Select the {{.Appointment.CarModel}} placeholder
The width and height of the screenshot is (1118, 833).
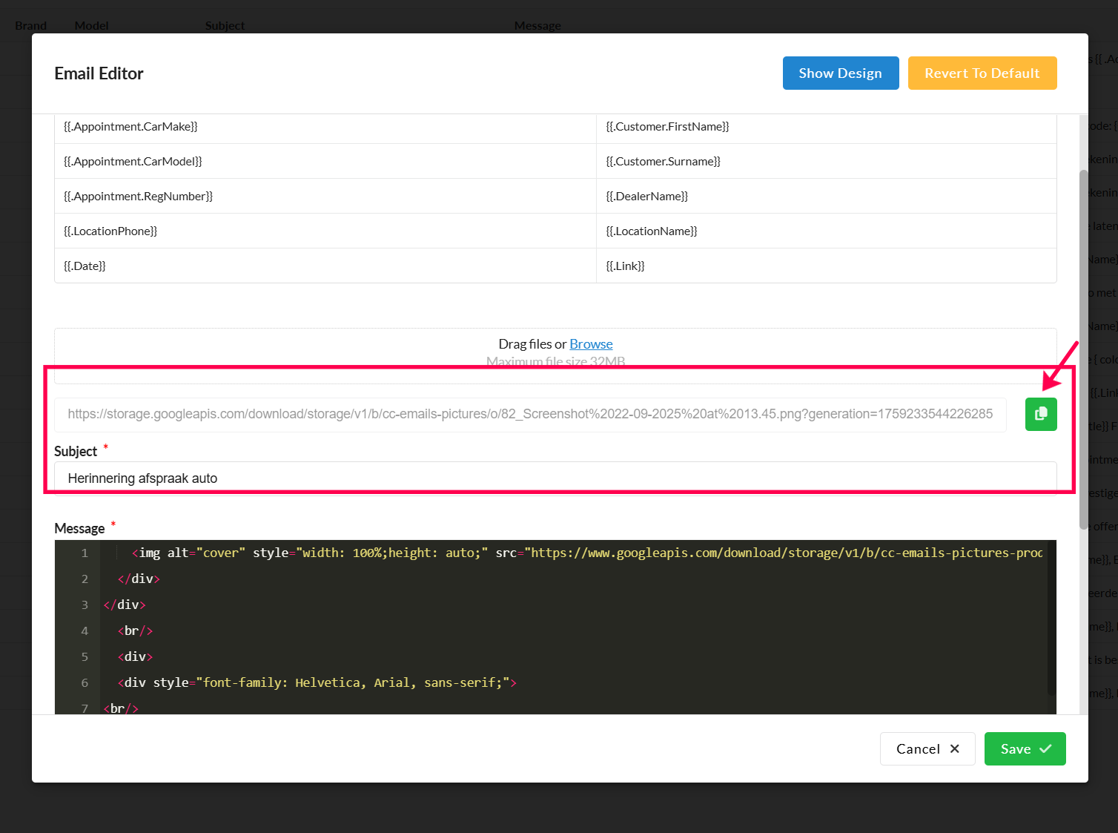point(133,162)
